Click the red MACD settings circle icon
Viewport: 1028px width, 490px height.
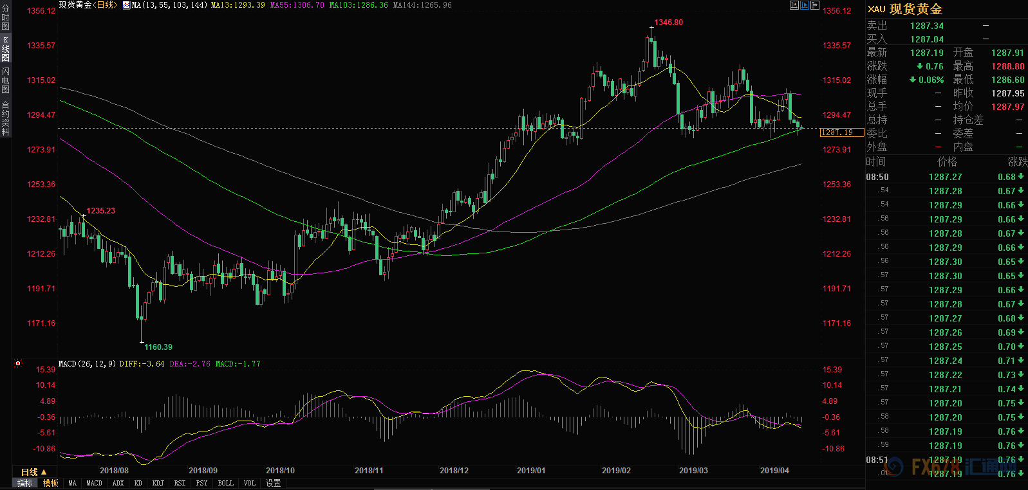point(18,363)
